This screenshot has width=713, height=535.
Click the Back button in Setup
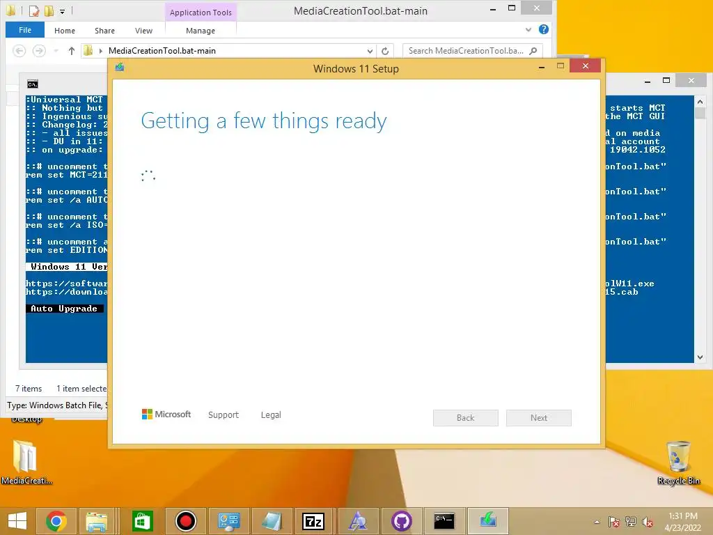(466, 418)
